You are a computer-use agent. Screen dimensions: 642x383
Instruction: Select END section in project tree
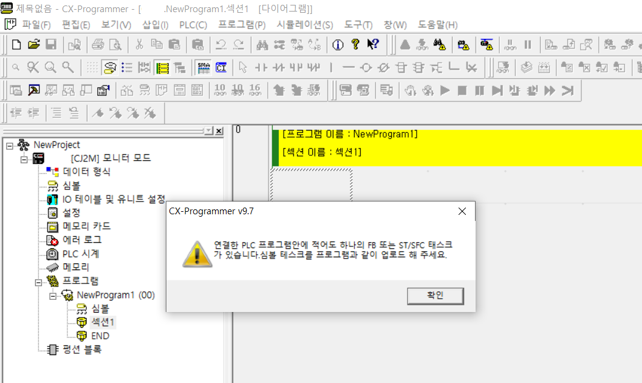(100, 336)
